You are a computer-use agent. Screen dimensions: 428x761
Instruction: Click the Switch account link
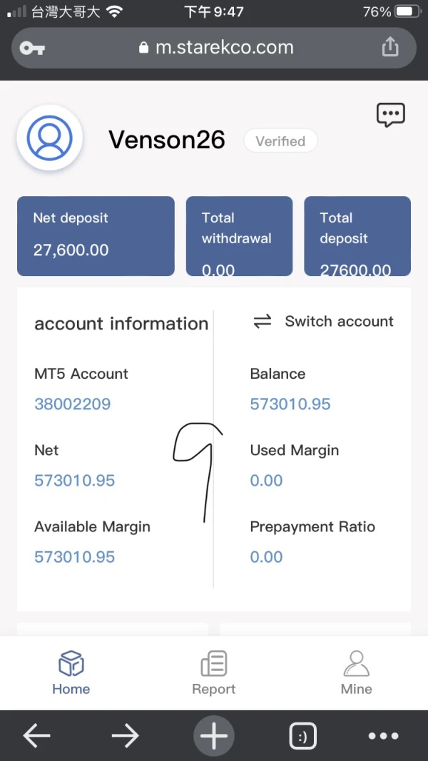339,322
